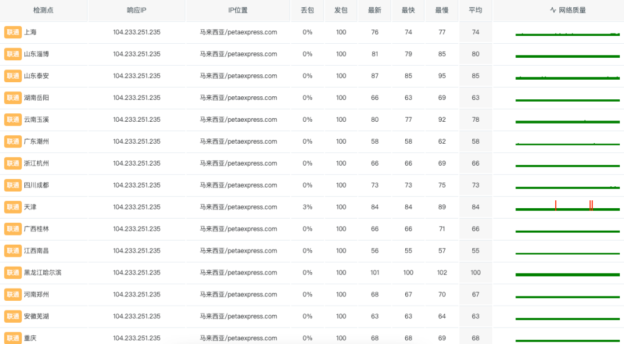Click the 联通 badge next to 黑龙江哈尔滨
The image size is (624, 344).
point(13,273)
